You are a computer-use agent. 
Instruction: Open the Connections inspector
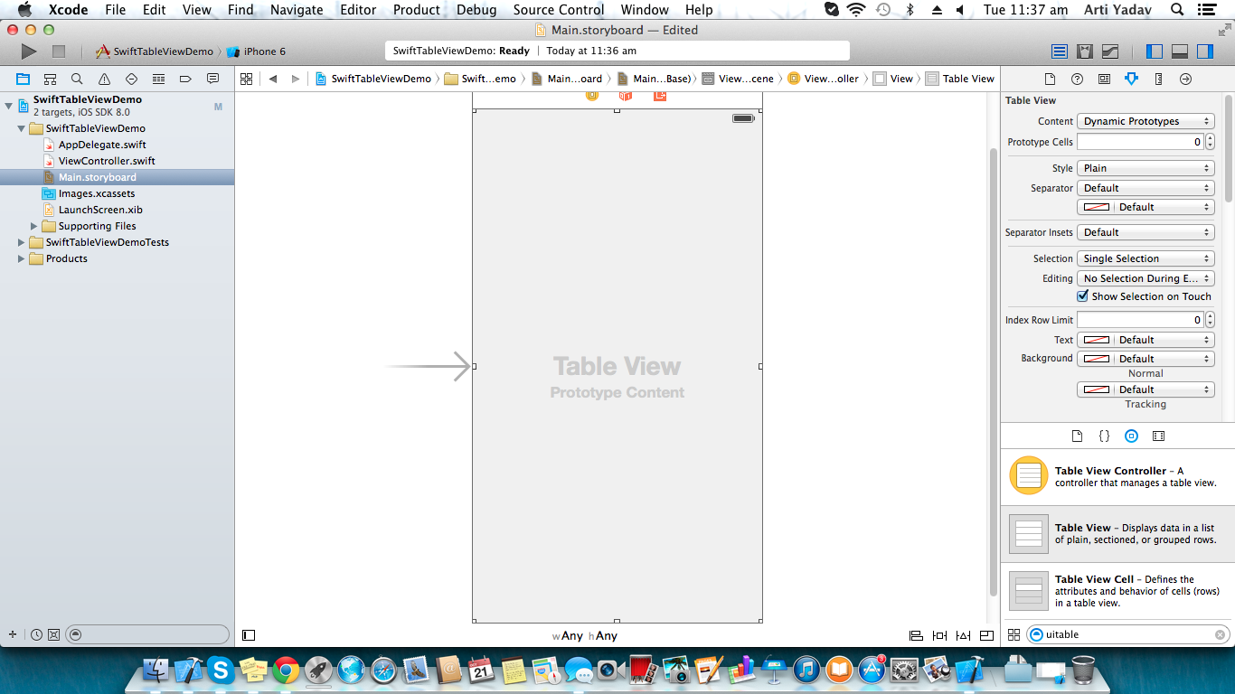pos(1185,79)
